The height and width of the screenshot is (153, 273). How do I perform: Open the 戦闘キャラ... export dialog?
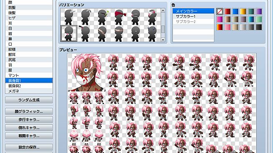pos(29,135)
